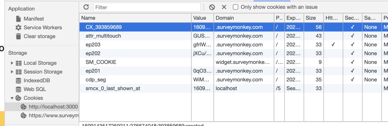This screenshot has height=126, width=388.
Task: Click the Web SQL database icon
Action: point(19,89)
